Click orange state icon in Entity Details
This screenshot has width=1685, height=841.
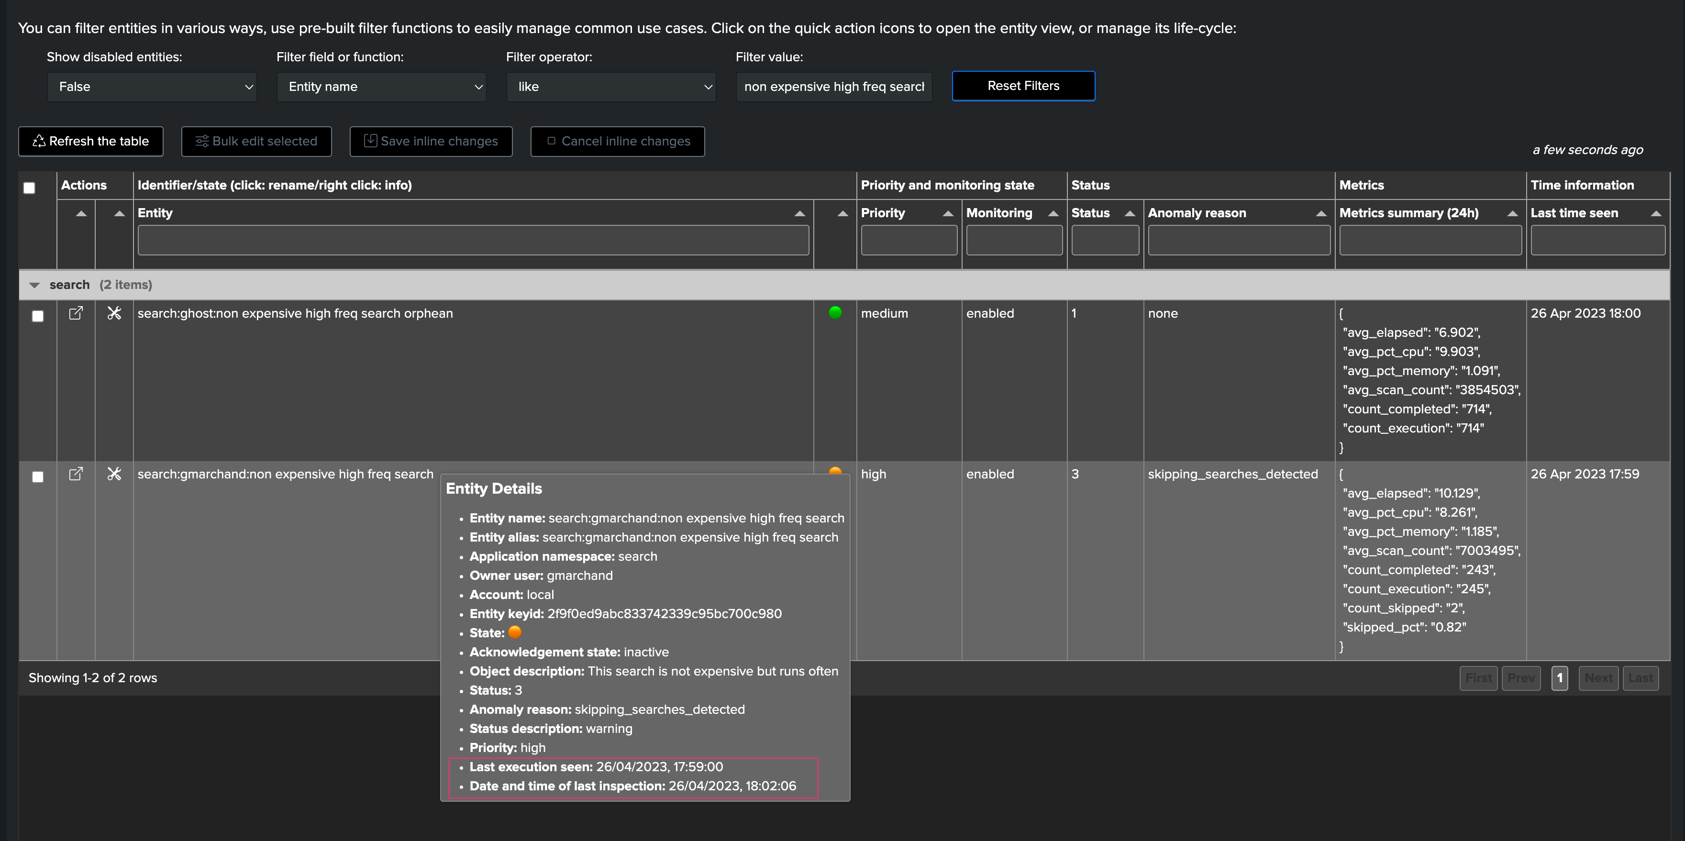(x=515, y=632)
